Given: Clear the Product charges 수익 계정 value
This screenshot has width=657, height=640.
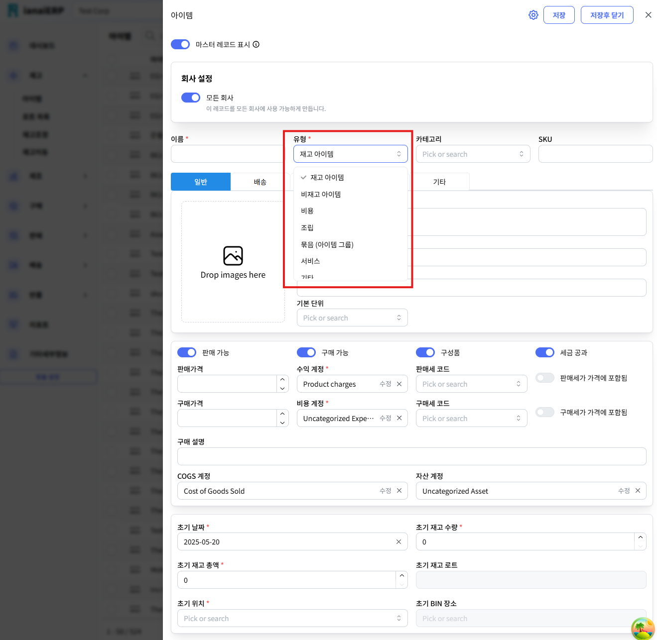Looking at the screenshot, I should pyautogui.click(x=399, y=384).
